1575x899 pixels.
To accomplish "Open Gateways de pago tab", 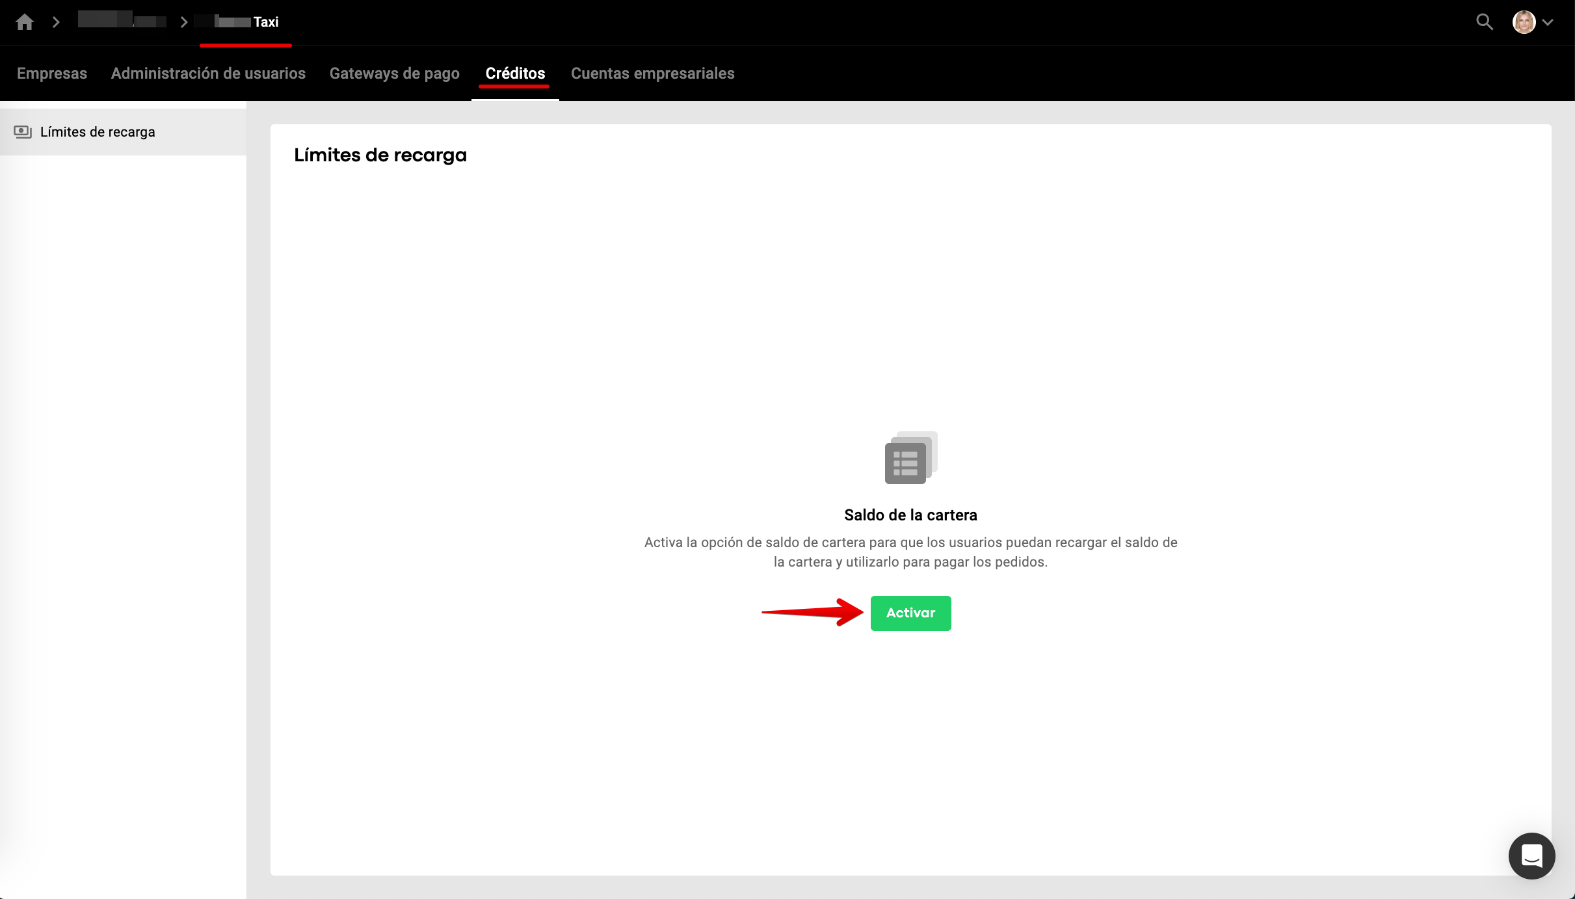I will 394,74.
